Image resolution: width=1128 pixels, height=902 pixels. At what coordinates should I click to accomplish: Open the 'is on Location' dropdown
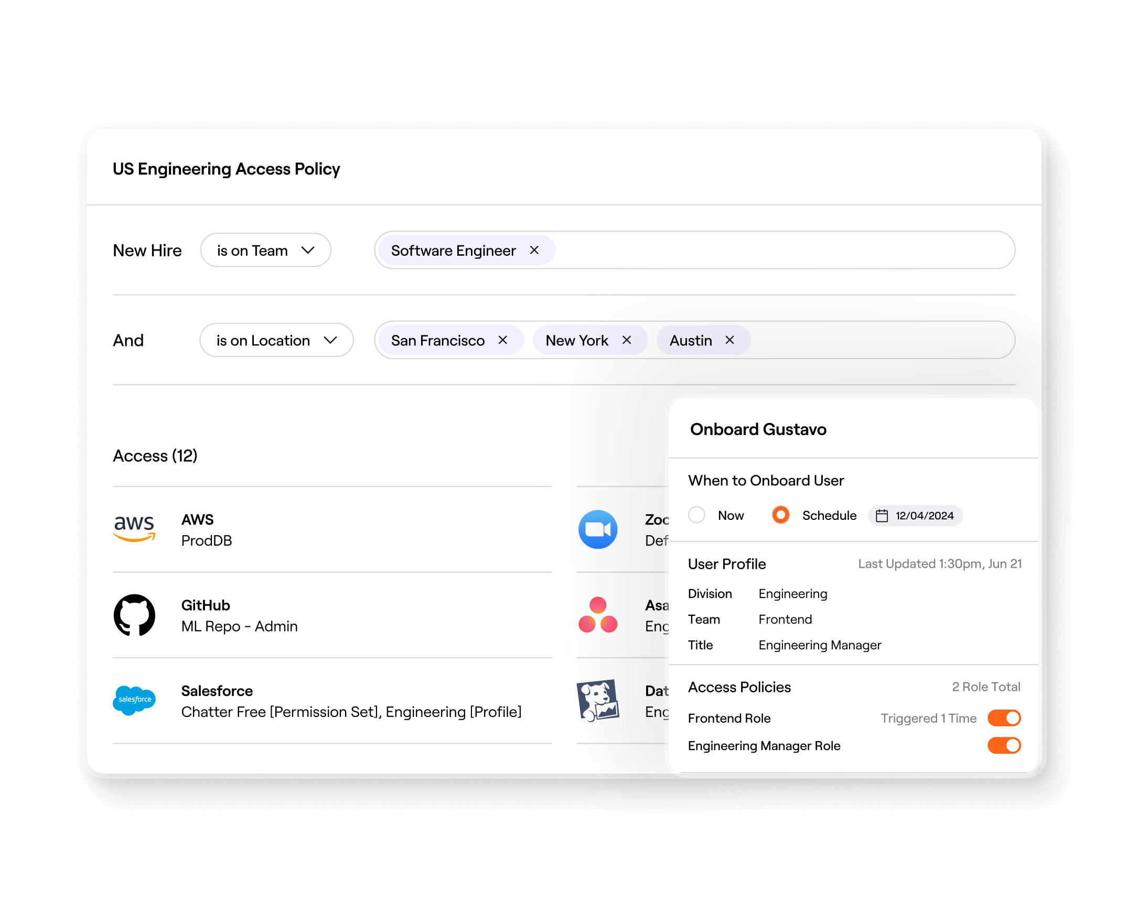click(x=276, y=340)
